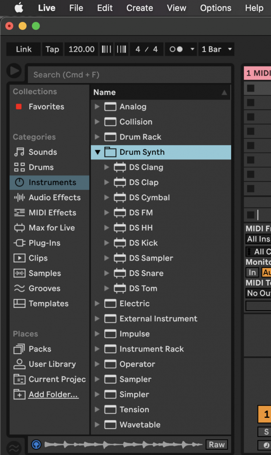Select the DS Kick device icon
The width and height of the screenshot is (271, 455).
(120, 243)
